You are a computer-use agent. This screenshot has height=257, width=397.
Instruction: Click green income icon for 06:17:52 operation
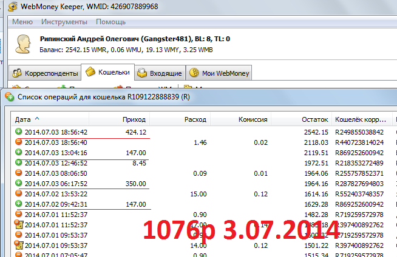pyautogui.click(x=18, y=183)
